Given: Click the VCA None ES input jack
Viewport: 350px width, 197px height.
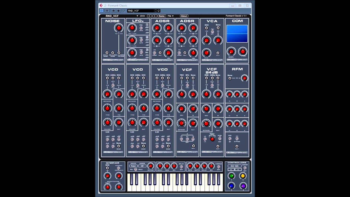Looking at the screenshot, I should click(218, 28).
